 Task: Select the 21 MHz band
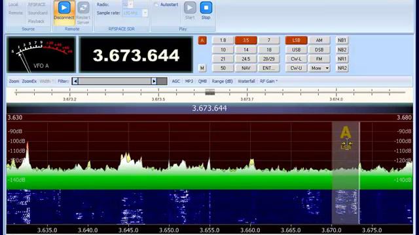click(x=223, y=59)
